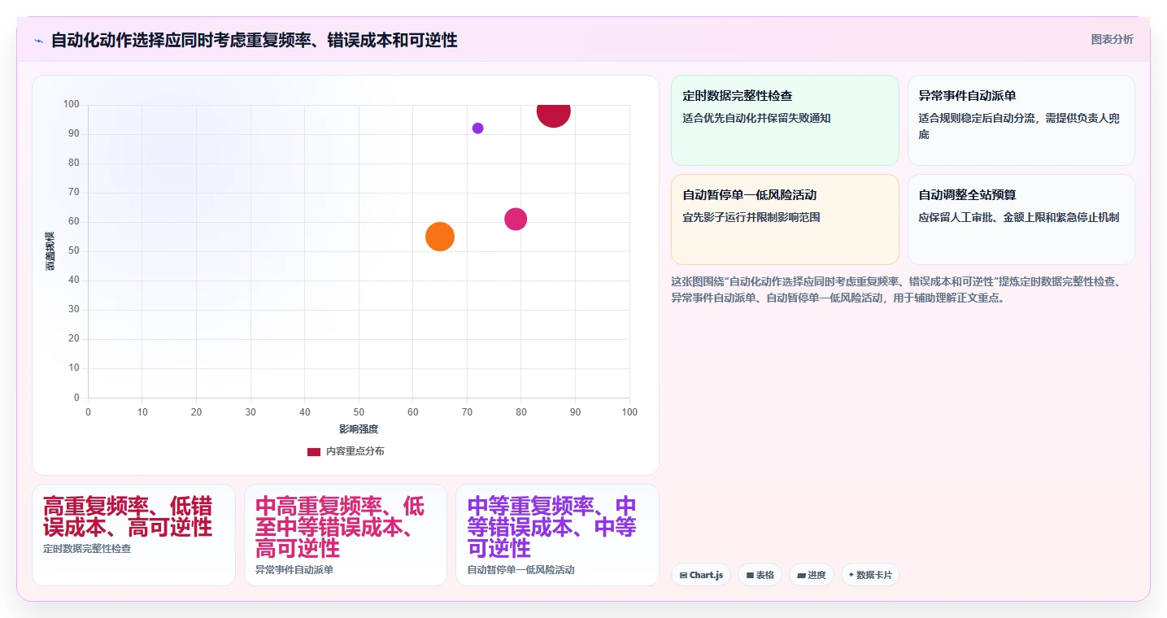
Task: Click the icon inside 数据卡片 chip
Action: [851, 575]
